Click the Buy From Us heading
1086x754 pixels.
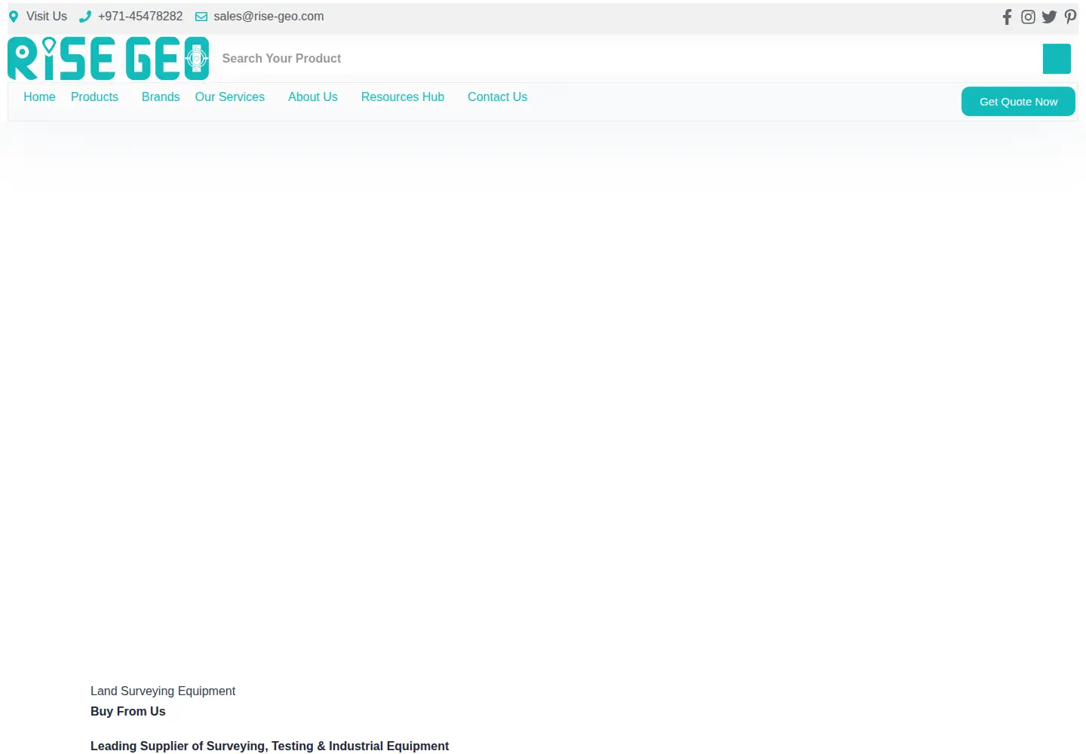[x=128, y=711]
